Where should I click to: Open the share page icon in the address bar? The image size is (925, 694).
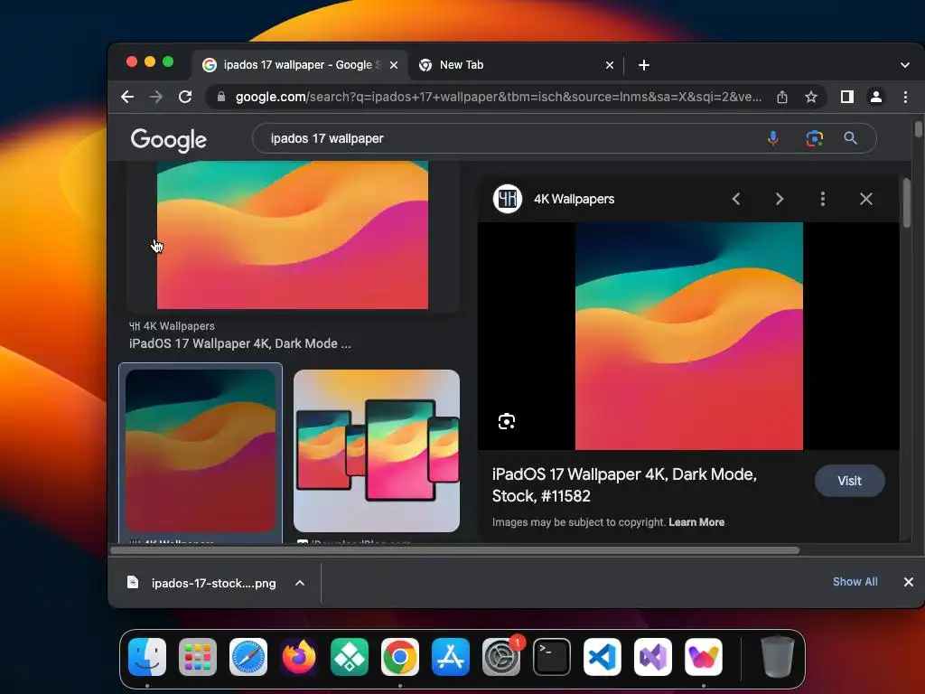click(x=782, y=97)
